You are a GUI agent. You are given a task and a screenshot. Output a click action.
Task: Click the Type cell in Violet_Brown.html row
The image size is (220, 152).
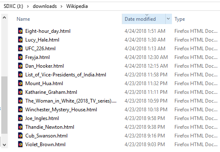point(196,145)
